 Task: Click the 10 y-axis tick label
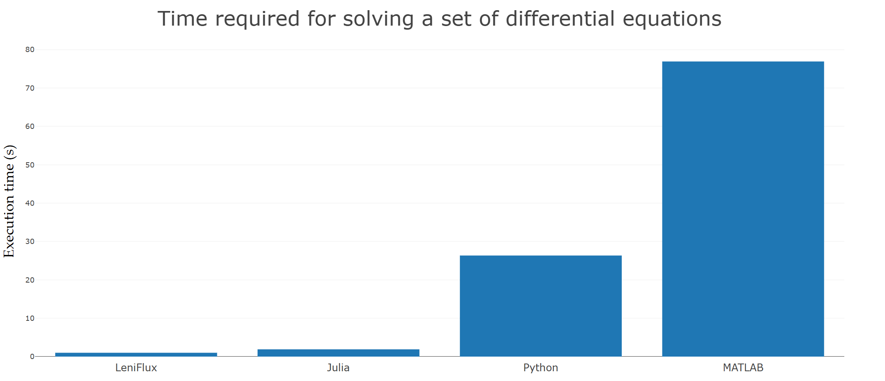click(30, 318)
